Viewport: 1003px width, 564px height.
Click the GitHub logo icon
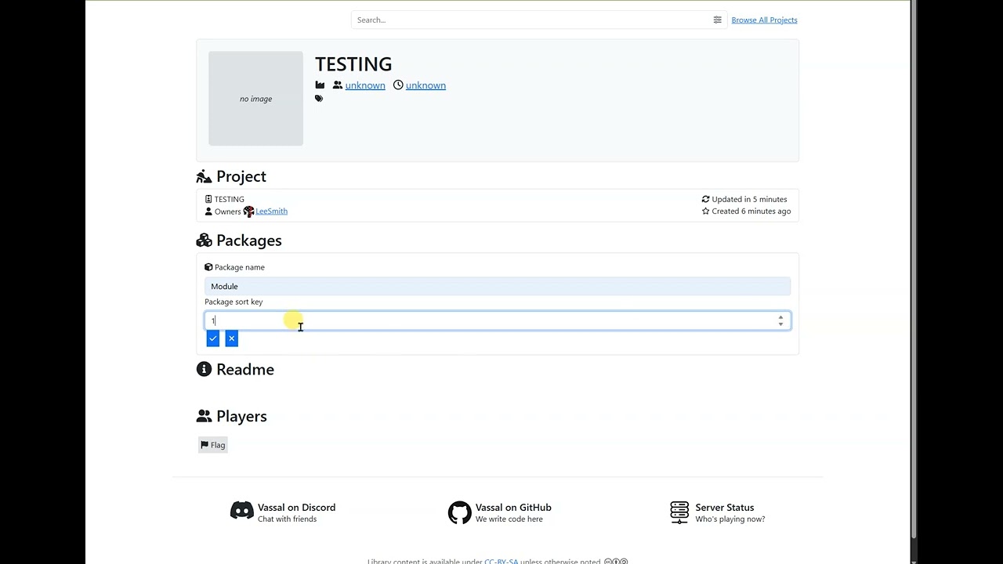click(460, 513)
